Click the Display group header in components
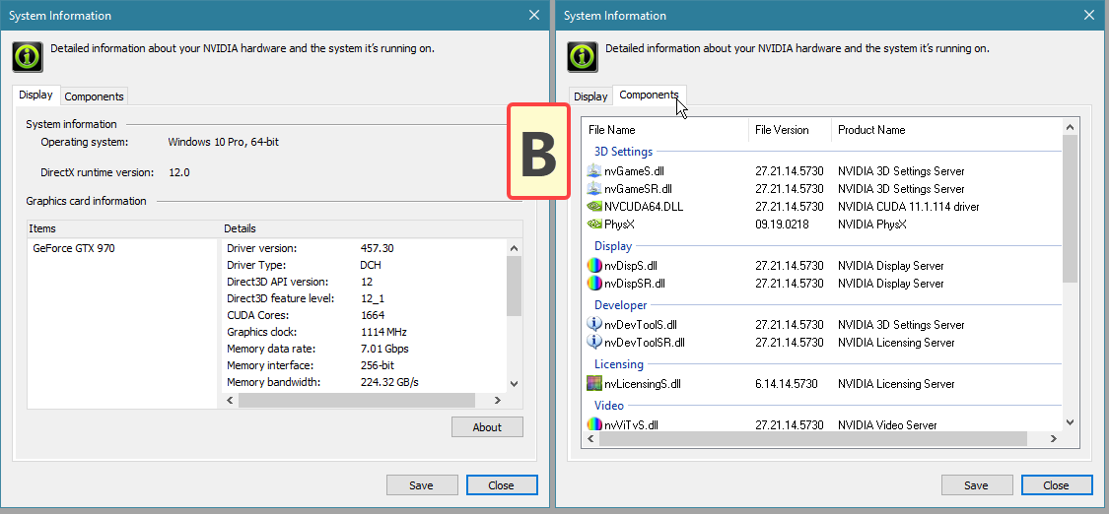1109x514 pixels. click(x=612, y=246)
